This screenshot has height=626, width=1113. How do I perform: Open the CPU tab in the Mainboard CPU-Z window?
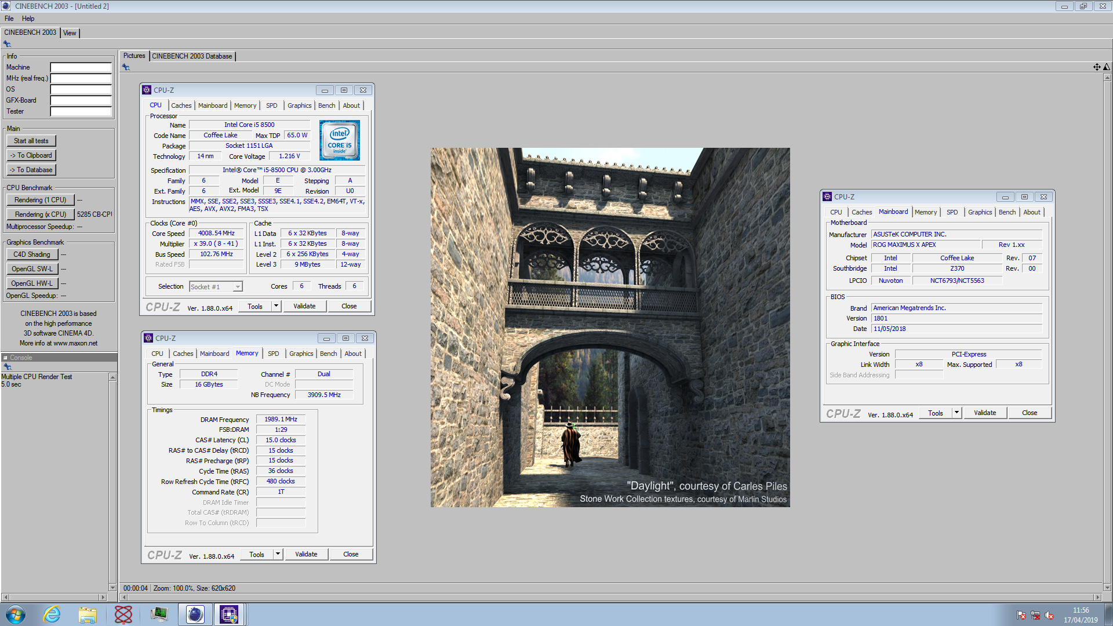(836, 212)
